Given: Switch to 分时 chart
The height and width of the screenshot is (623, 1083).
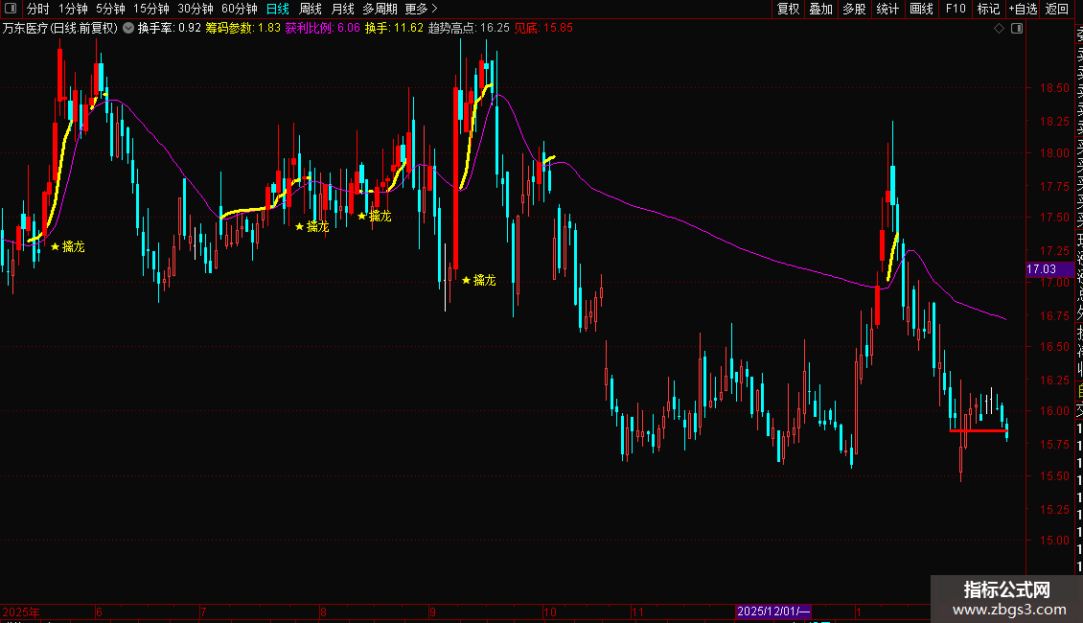Looking at the screenshot, I should (38, 9).
